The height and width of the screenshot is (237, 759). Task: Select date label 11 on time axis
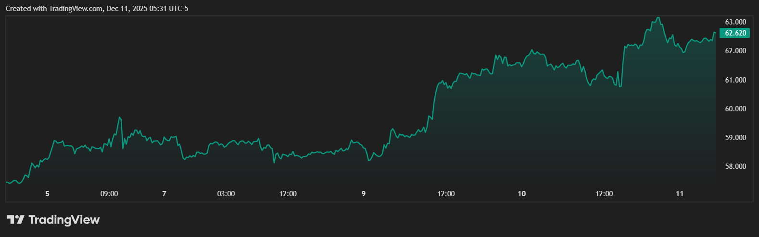680,194
